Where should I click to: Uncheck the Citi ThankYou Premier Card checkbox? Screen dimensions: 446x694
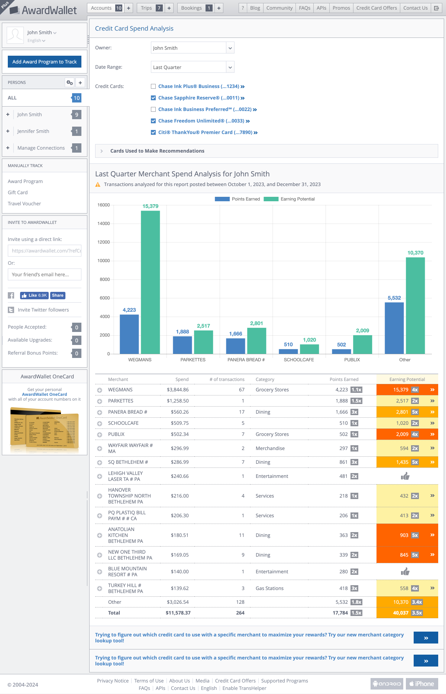tap(153, 133)
